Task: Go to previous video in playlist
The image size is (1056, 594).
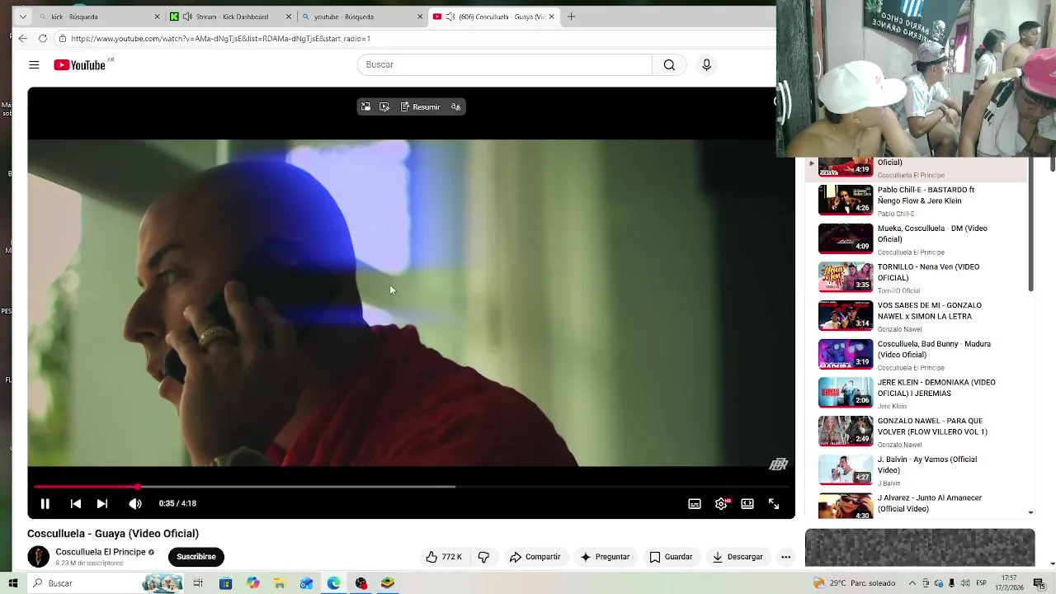Action: pos(75,503)
